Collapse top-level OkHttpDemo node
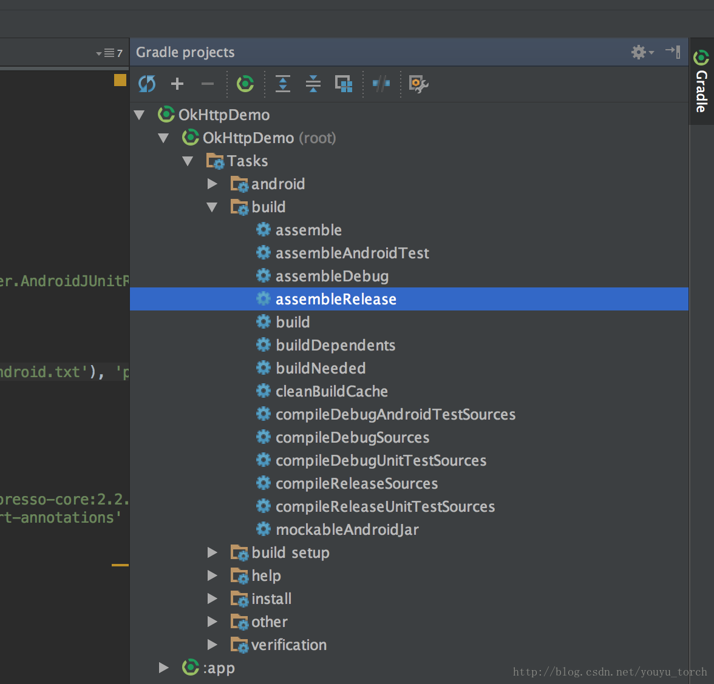This screenshot has height=684, width=714. [140, 115]
